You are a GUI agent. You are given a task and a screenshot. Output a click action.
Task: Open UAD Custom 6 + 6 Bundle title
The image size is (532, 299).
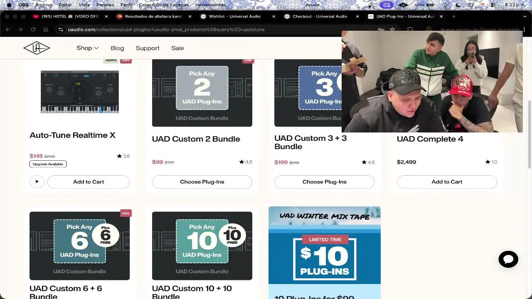66,292
